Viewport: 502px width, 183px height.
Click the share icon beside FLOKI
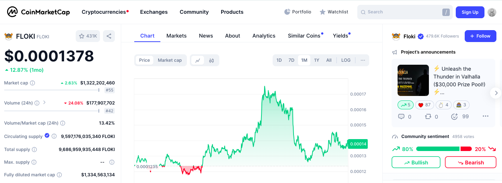tap(109, 36)
